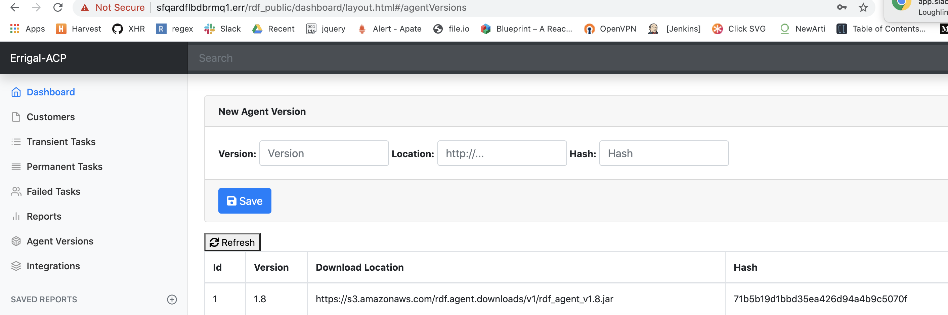This screenshot has width=948, height=315.
Task: Click the browser reload page icon
Action: pos(58,7)
